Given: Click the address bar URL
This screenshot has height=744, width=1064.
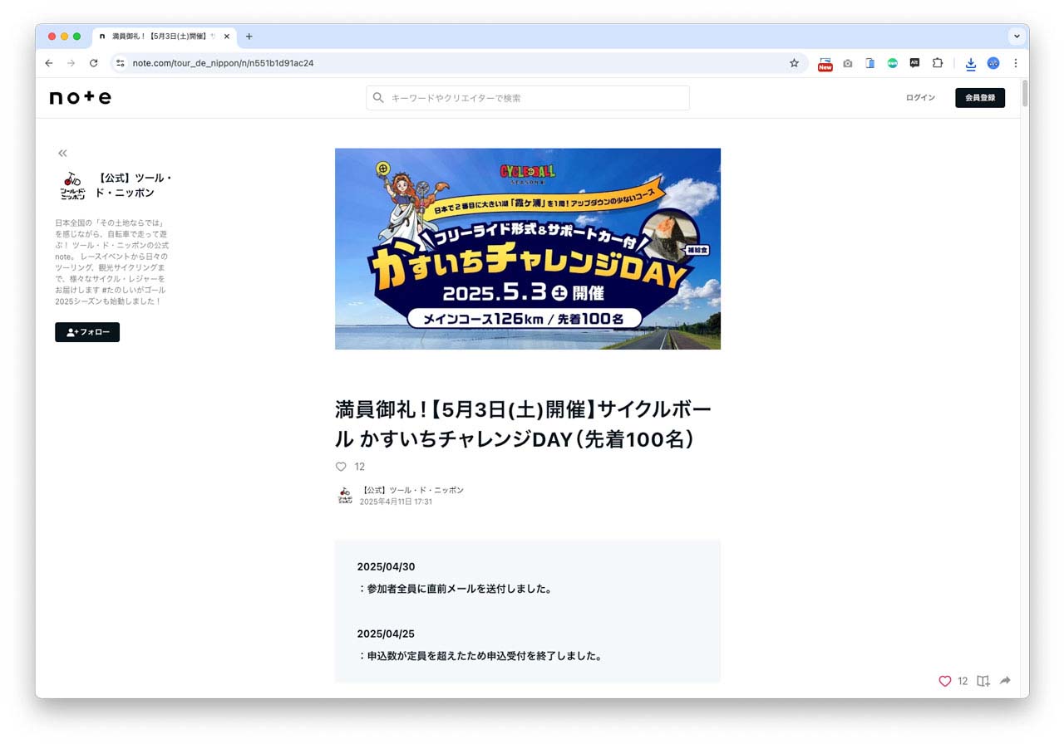Looking at the screenshot, I should pyautogui.click(x=224, y=63).
